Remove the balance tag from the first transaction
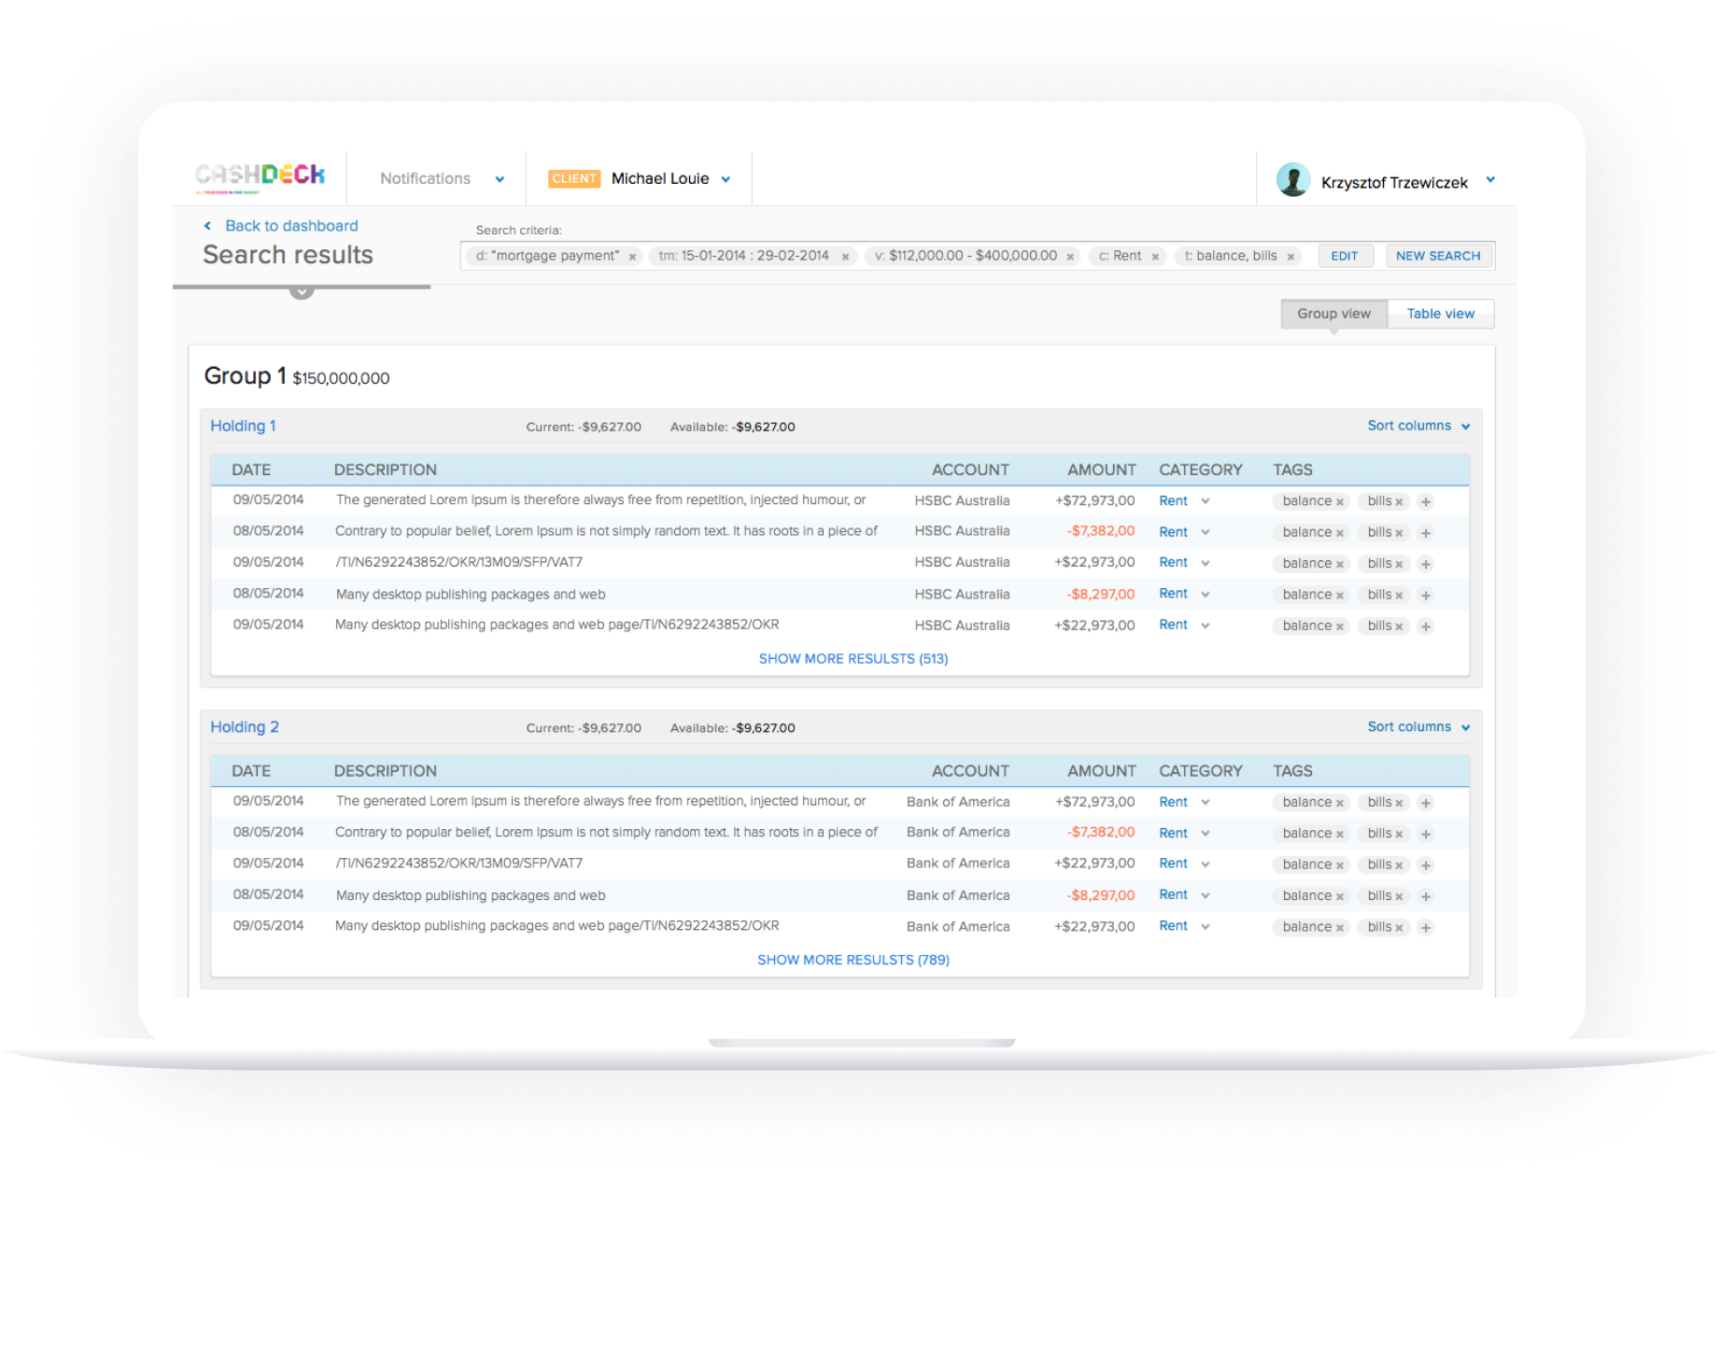The width and height of the screenshot is (1721, 1349). point(1339,501)
